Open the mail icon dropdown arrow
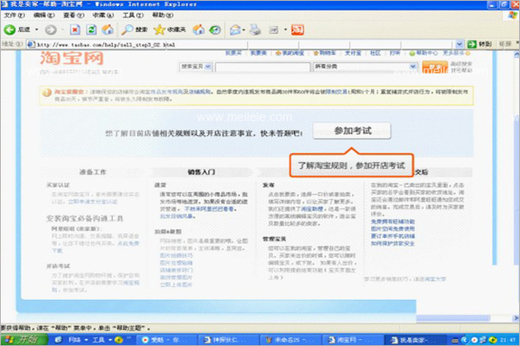The image size is (520, 346). pos(244,30)
